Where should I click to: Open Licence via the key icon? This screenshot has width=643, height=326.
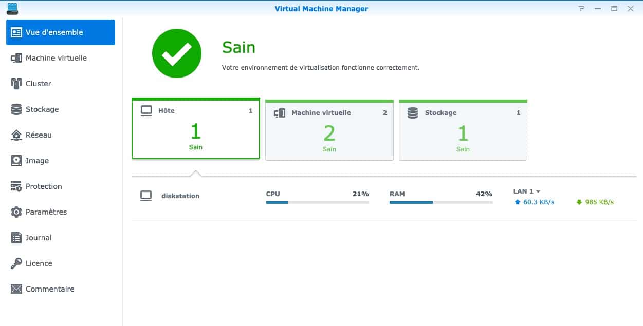tap(16, 263)
